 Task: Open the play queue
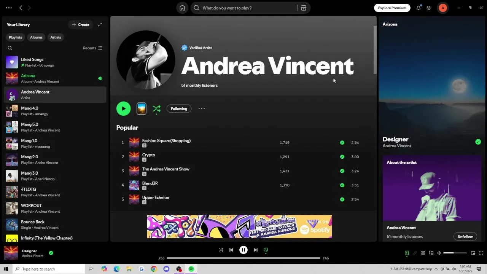tap(423, 253)
